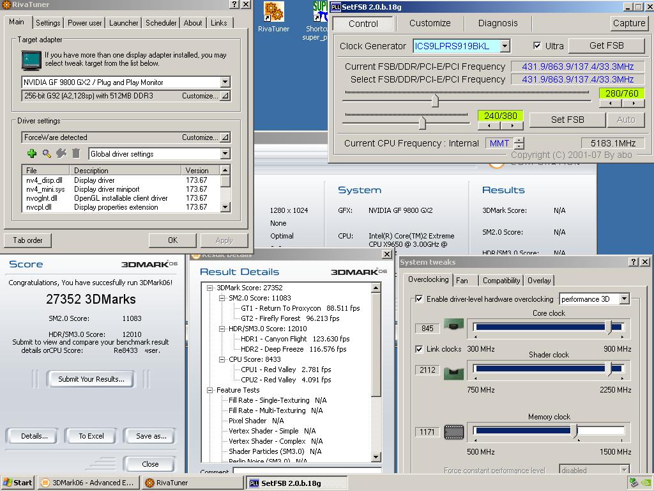
Task: Open the target adapter dropdown list
Action: 225,82
